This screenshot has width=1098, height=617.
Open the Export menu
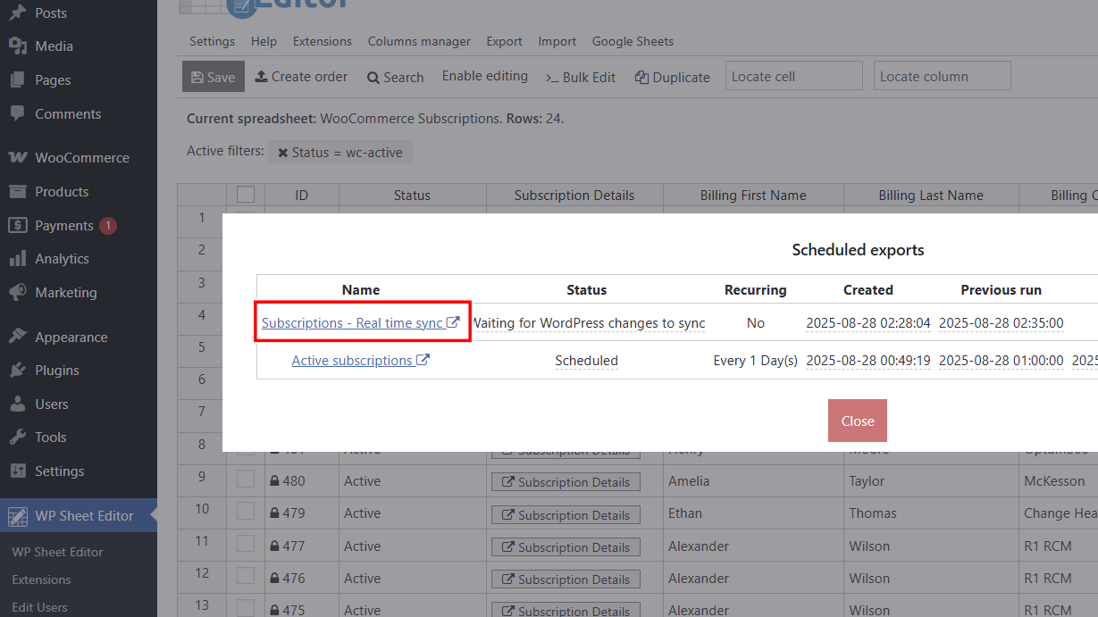(x=504, y=41)
